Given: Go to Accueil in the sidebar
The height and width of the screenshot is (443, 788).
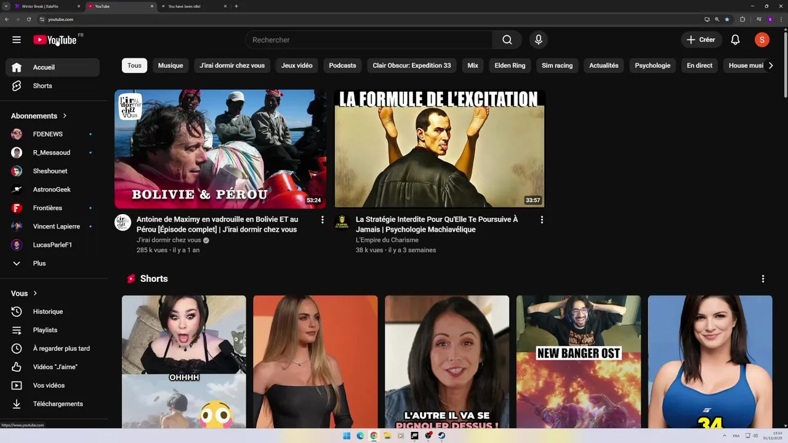Looking at the screenshot, I should (x=52, y=67).
